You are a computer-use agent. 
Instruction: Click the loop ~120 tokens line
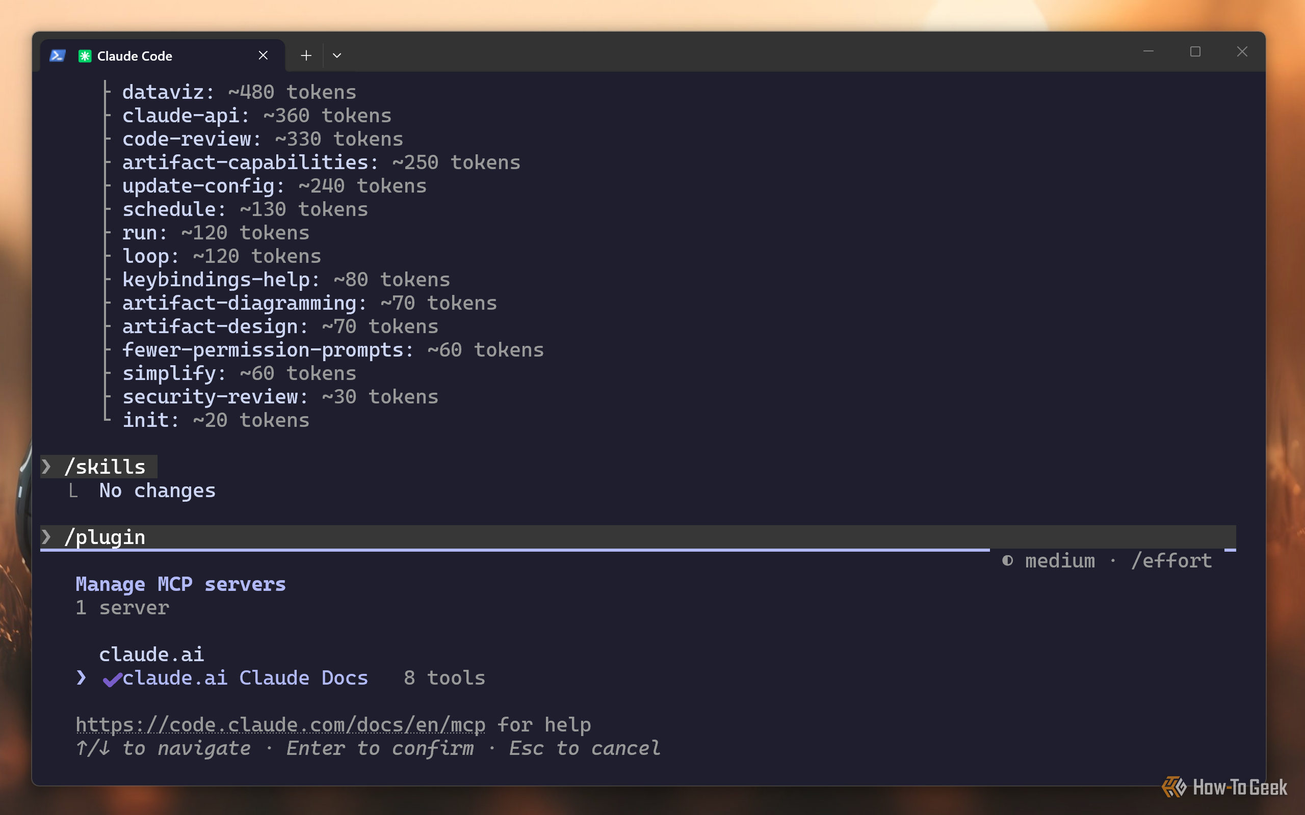[x=222, y=257]
